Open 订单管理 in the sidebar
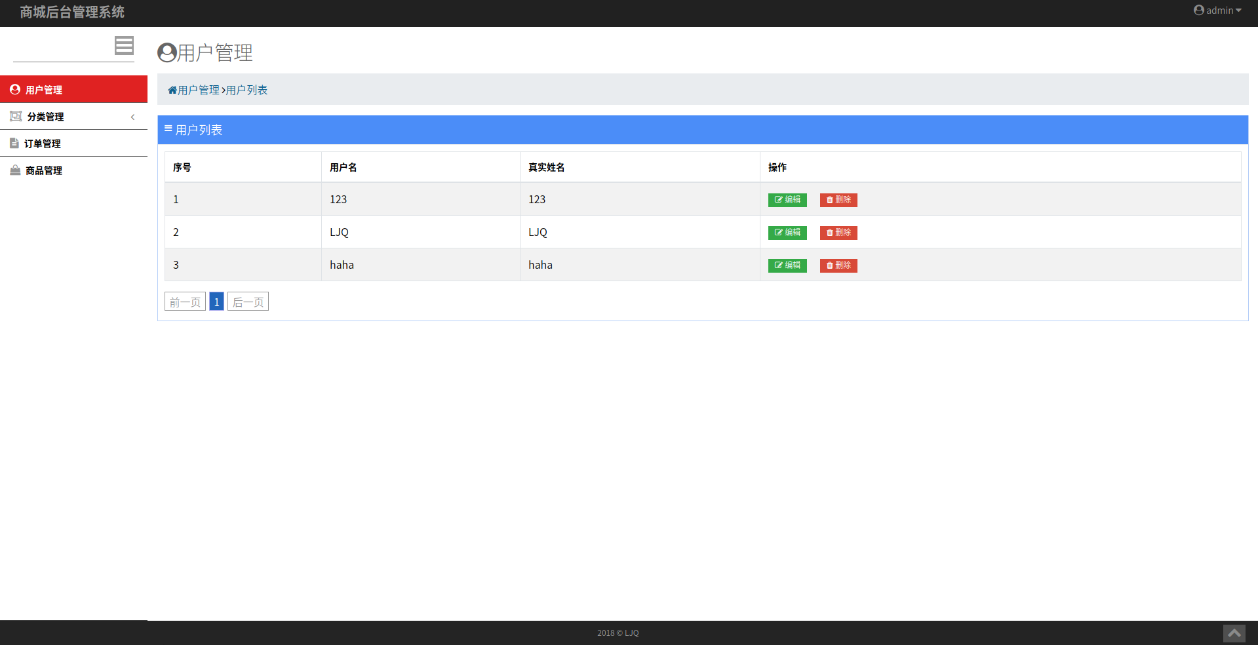Viewport: 1258px width, 645px height. [73, 143]
